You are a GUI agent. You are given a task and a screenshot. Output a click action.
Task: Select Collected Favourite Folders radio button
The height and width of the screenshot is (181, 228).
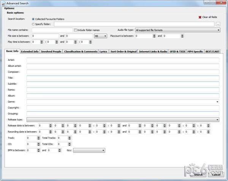[33, 19]
